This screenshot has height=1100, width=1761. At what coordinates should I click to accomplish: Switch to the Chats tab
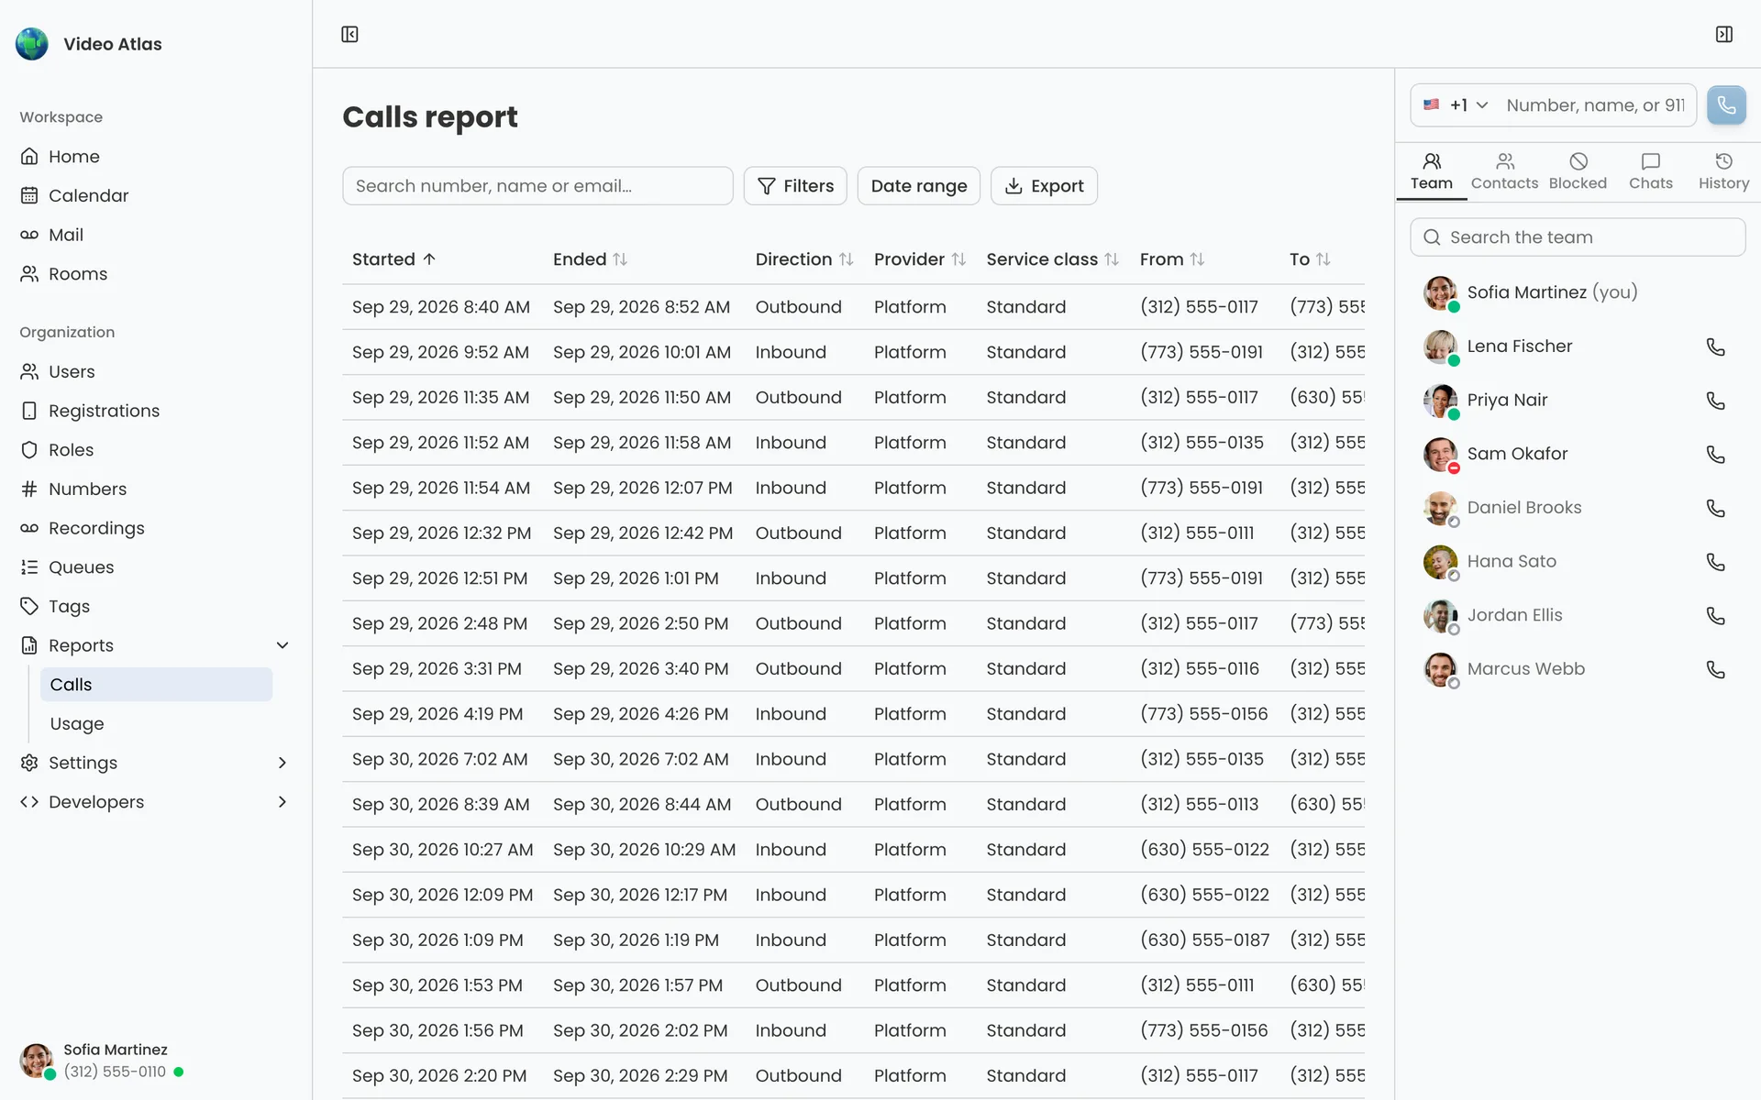coord(1651,172)
